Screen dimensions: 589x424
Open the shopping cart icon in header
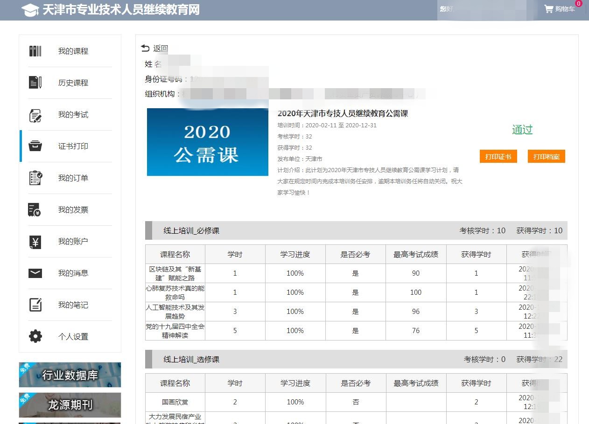(548, 9)
